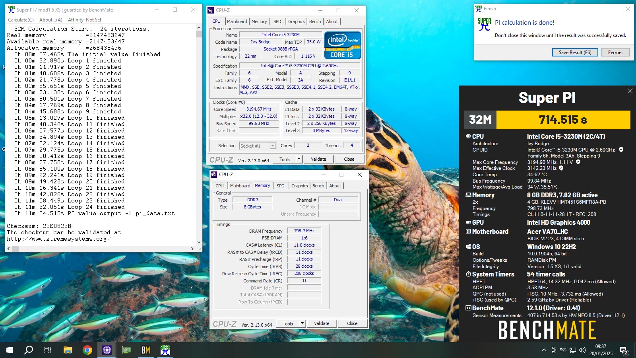
Task: Open network status tray icon
Action: pos(573,350)
